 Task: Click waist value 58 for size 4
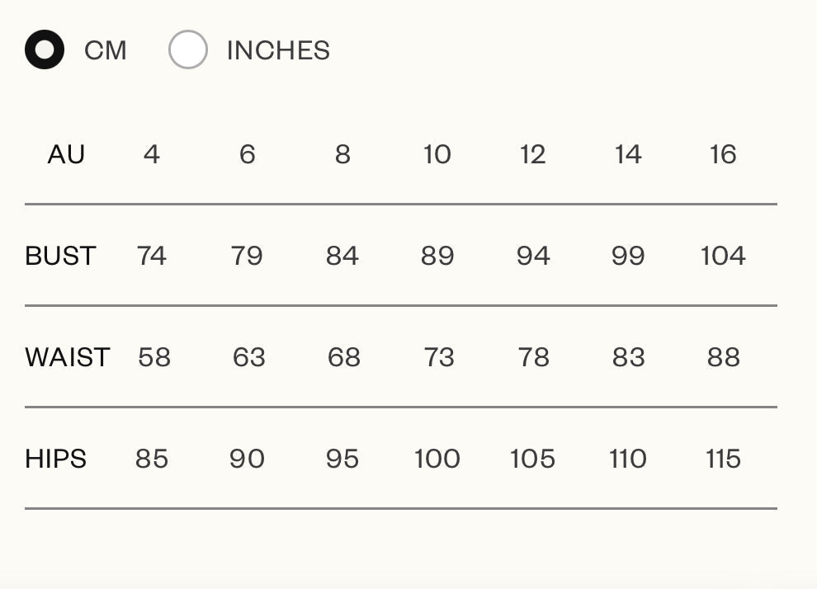click(x=154, y=357)
